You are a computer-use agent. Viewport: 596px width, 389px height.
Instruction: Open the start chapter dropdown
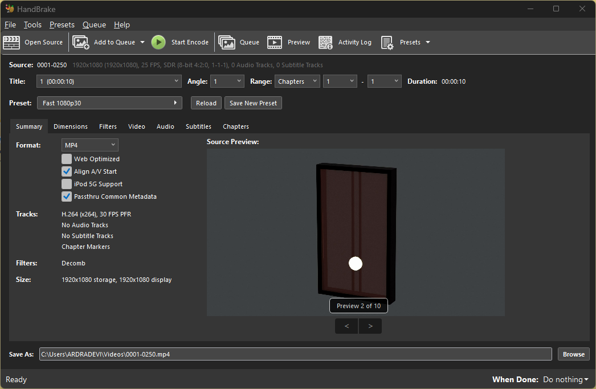click(340, 81)
